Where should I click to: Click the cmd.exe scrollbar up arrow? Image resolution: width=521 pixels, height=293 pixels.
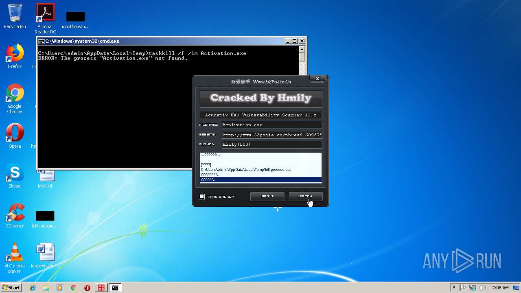[302, 49]
